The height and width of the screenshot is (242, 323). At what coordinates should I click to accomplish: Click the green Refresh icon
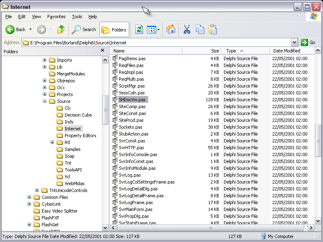(139, 29)
